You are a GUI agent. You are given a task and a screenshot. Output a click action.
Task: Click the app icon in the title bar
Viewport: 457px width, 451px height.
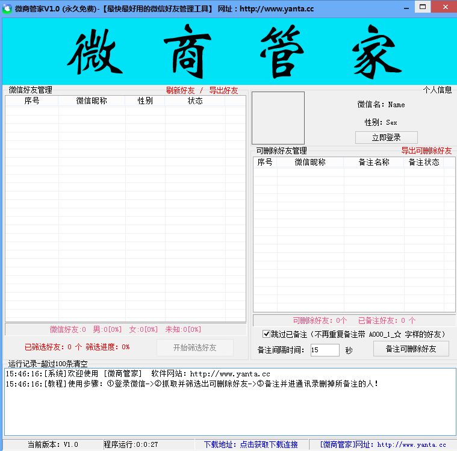click(7, 8)
